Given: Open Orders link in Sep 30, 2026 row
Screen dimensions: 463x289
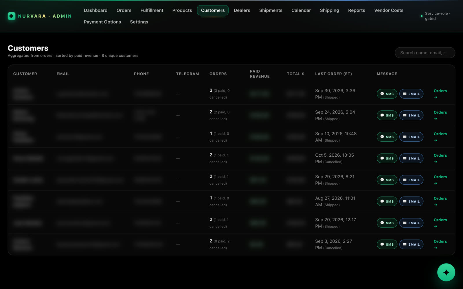Looking at the screenshot, I should (x=440, y=94).
